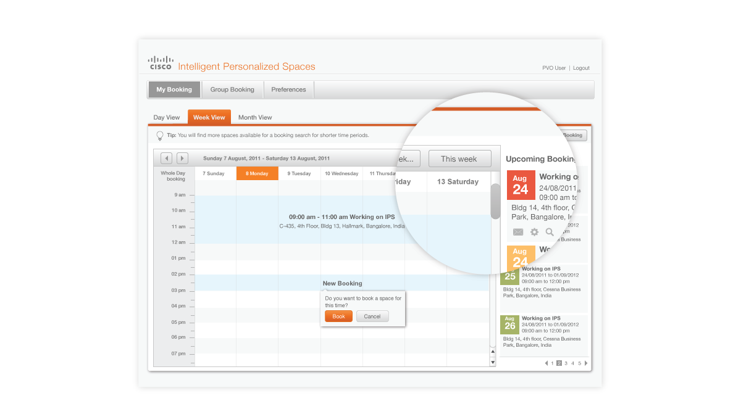Select the highlighted 8 Monday header
Image resolution: width=741 pixels, height=401 pixels.
click(257, 173)
